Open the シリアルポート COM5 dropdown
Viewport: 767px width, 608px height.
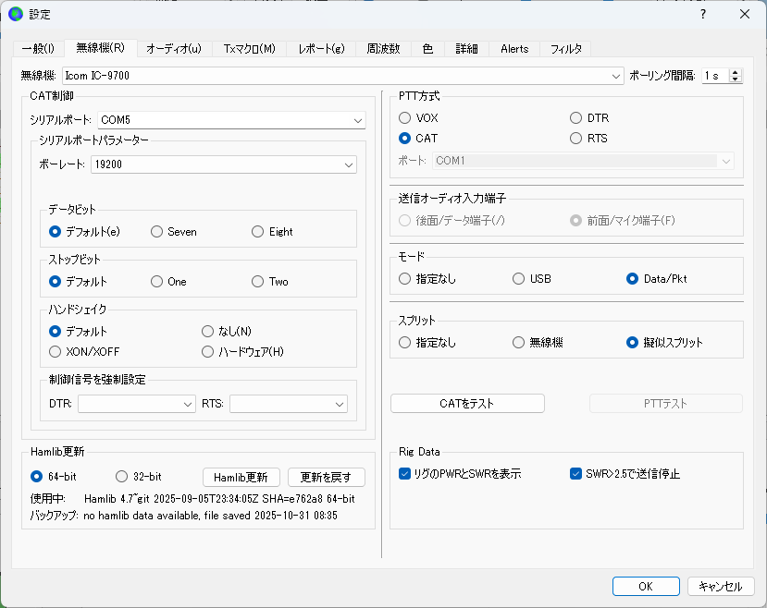(x=231, y=120)
